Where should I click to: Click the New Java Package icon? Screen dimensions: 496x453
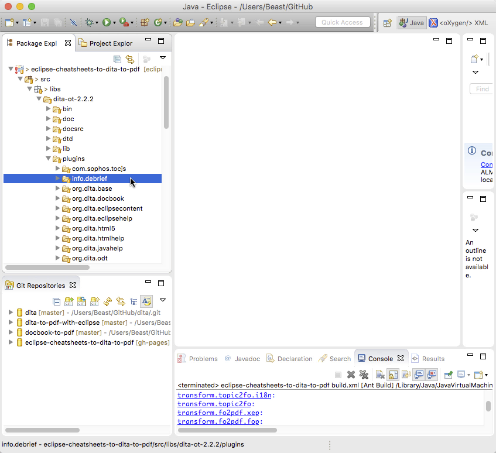point(145,22)
